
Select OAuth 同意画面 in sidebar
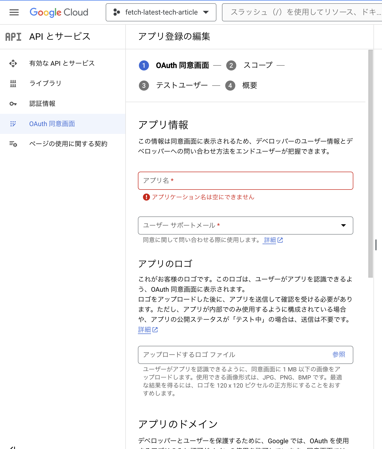pyautogui.click(x=63, y=124)
